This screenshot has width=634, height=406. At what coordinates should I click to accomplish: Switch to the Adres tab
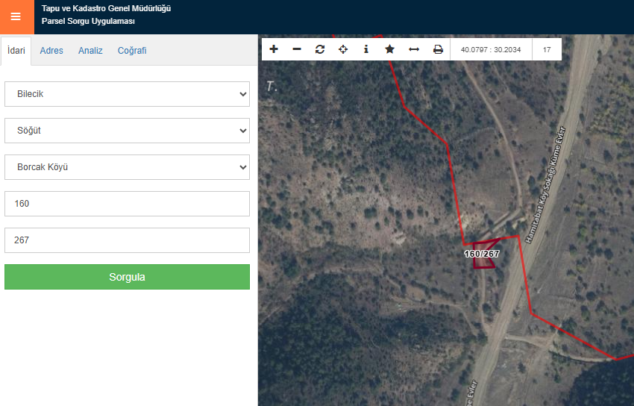(x=51, y=51)
